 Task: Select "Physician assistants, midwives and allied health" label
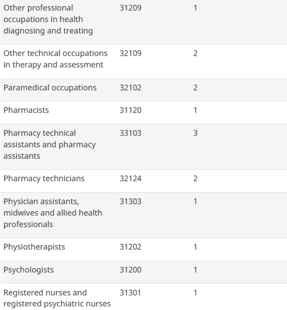point(53,207)
